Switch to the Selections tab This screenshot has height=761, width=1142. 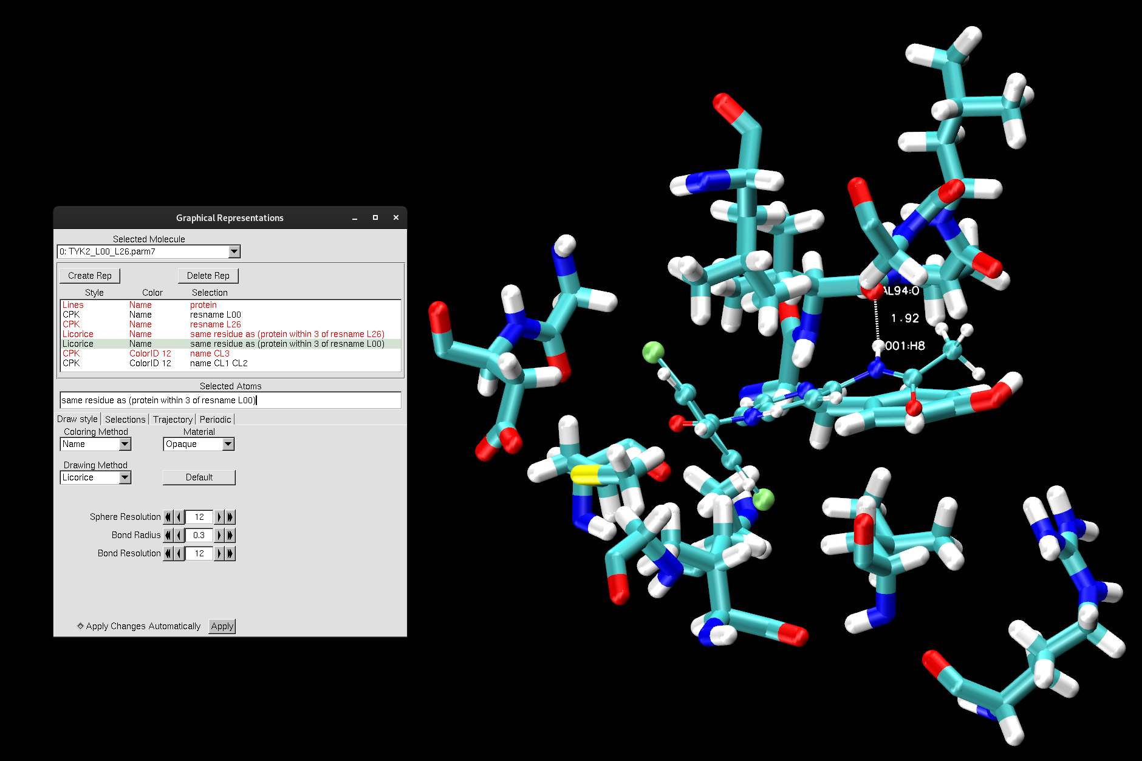pyautogui.click(x=125, y=419)
